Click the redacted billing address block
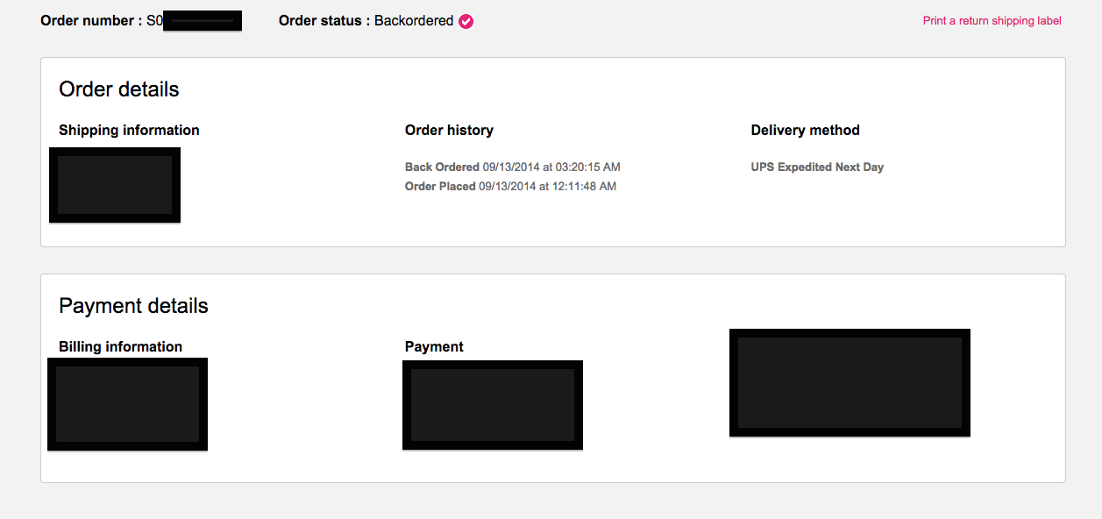This screenshot has height=519, width=1102. coord(127,404)
